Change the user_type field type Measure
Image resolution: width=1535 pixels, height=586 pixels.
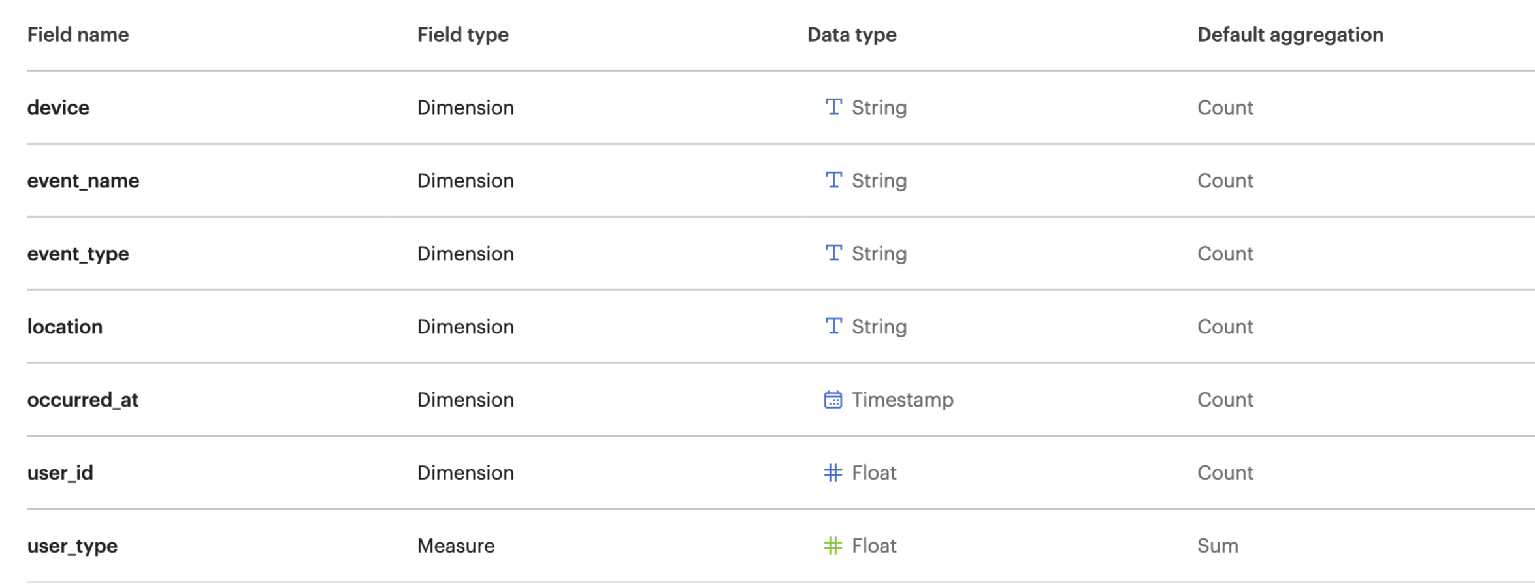456,546
